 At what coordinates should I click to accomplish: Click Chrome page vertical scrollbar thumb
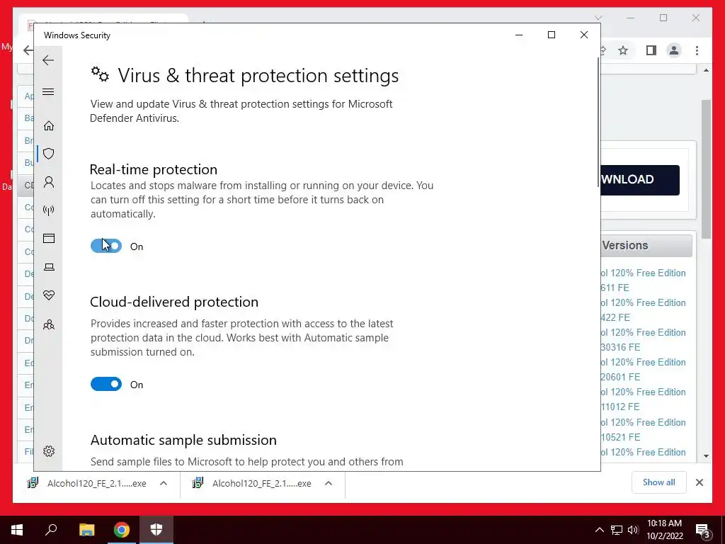(706, 169)
